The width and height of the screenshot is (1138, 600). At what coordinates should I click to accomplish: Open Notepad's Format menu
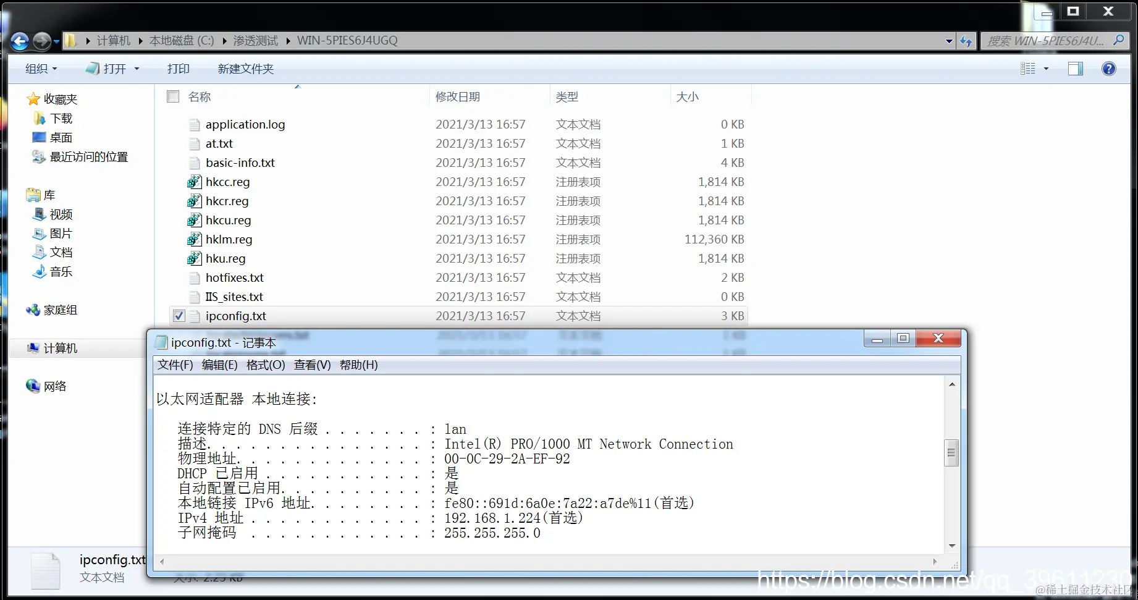(x=266, y=365)
